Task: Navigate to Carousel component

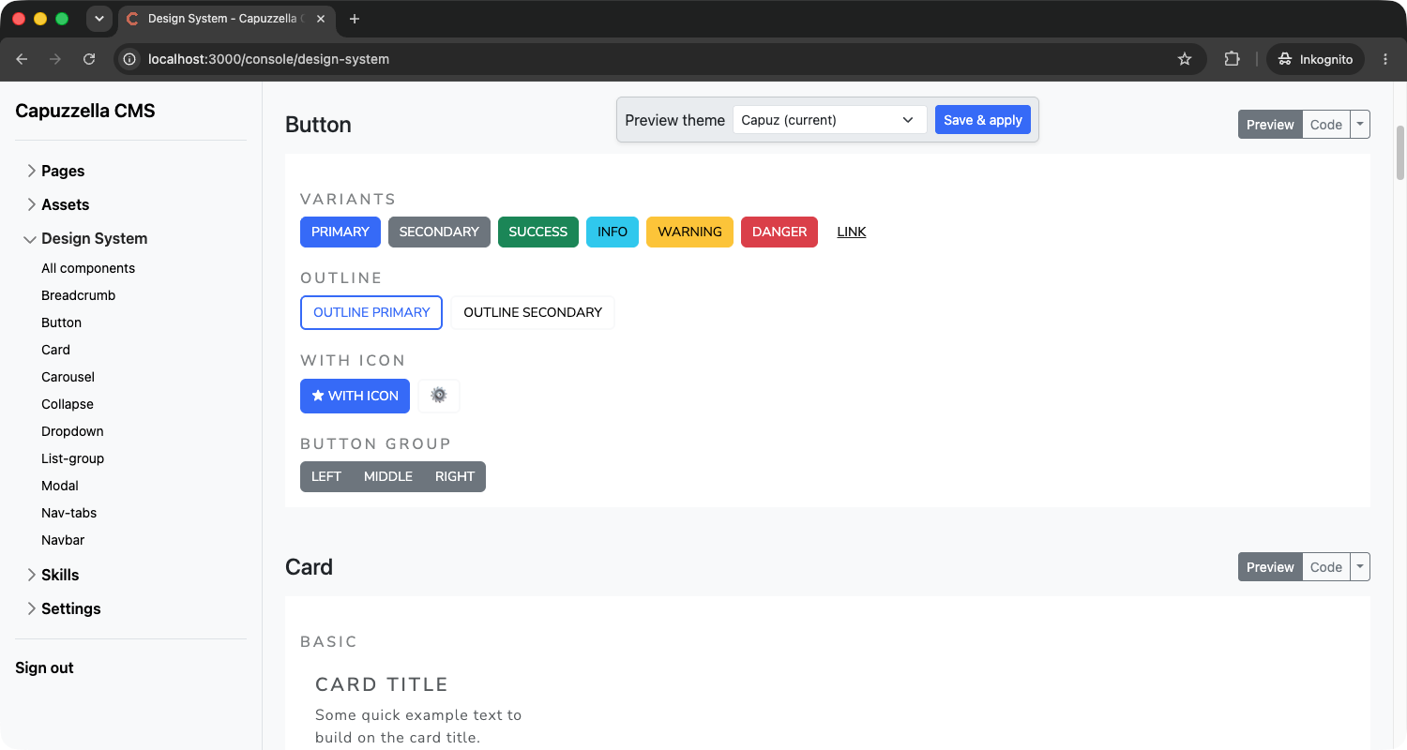Action: (x=68, y=377)
